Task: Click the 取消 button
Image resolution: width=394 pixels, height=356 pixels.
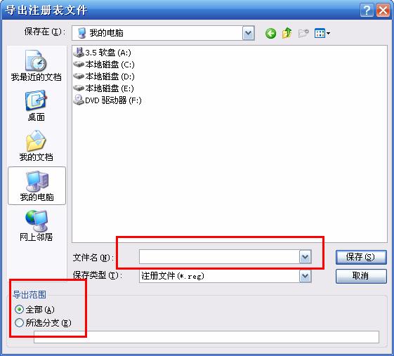Action: pyautogui.click(x=361, y=276)
